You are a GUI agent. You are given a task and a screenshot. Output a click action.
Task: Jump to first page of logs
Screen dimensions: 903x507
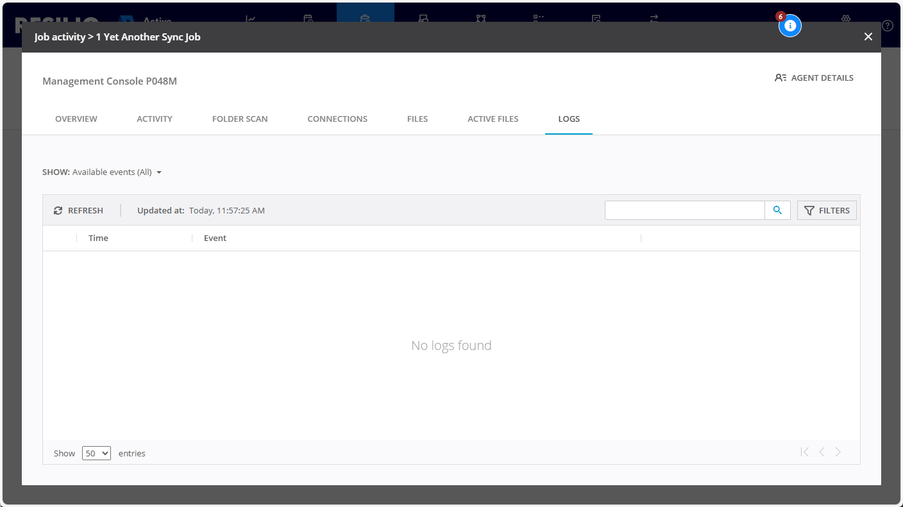[805, 452]
